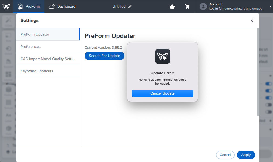Click the PreForm app icon in error dialog
273x162 pixels.
[x=163, y=56]
